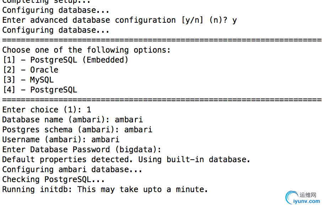Image resolution: width=322 pixels, height=207 pixels.
Task: Click the upper equals-sign separator line
Action: [162, 40]
